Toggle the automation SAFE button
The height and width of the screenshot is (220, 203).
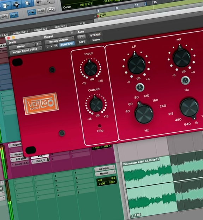point(82,42)
